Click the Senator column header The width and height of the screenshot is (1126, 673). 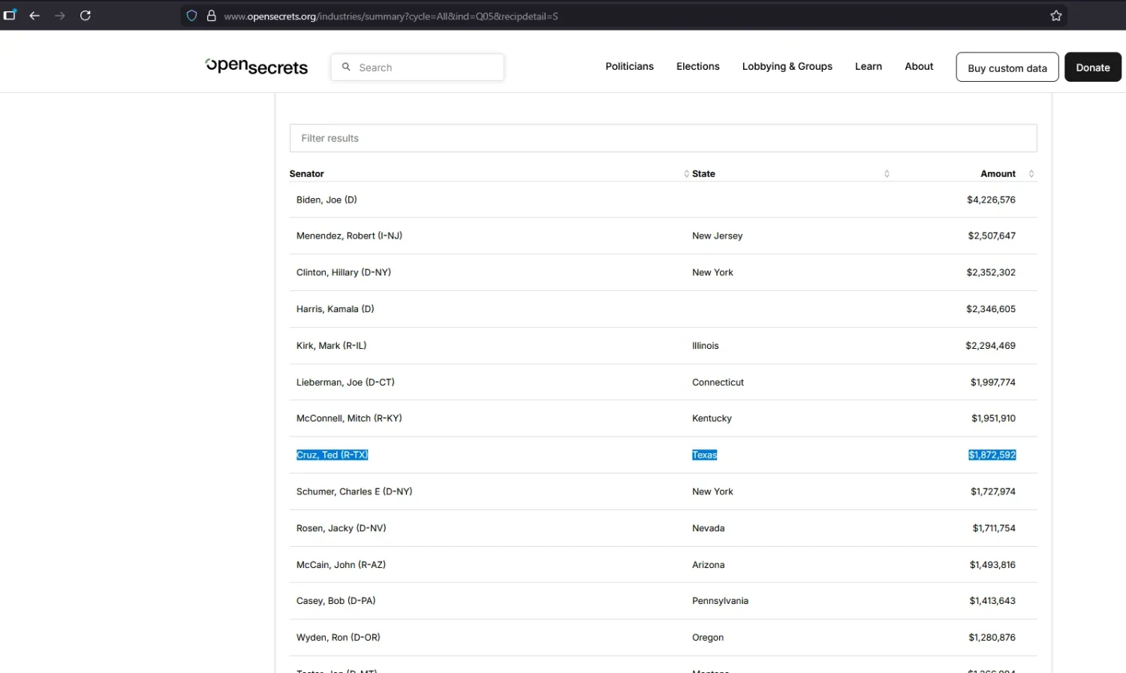coord(307,173)
